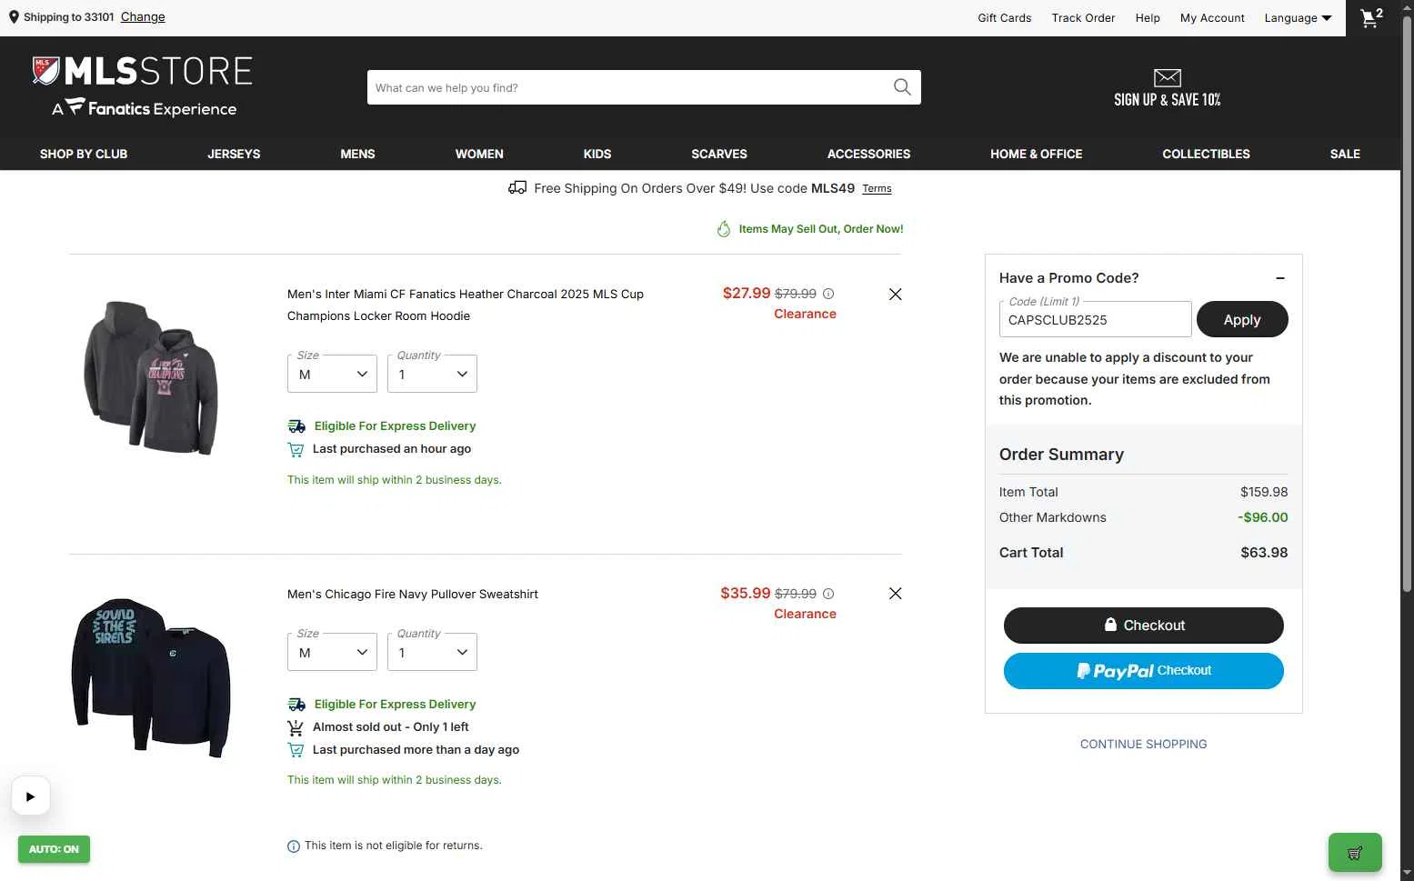1414x881 pixels.
Task: Click the play button at bottom left
Action: (30, 796)
